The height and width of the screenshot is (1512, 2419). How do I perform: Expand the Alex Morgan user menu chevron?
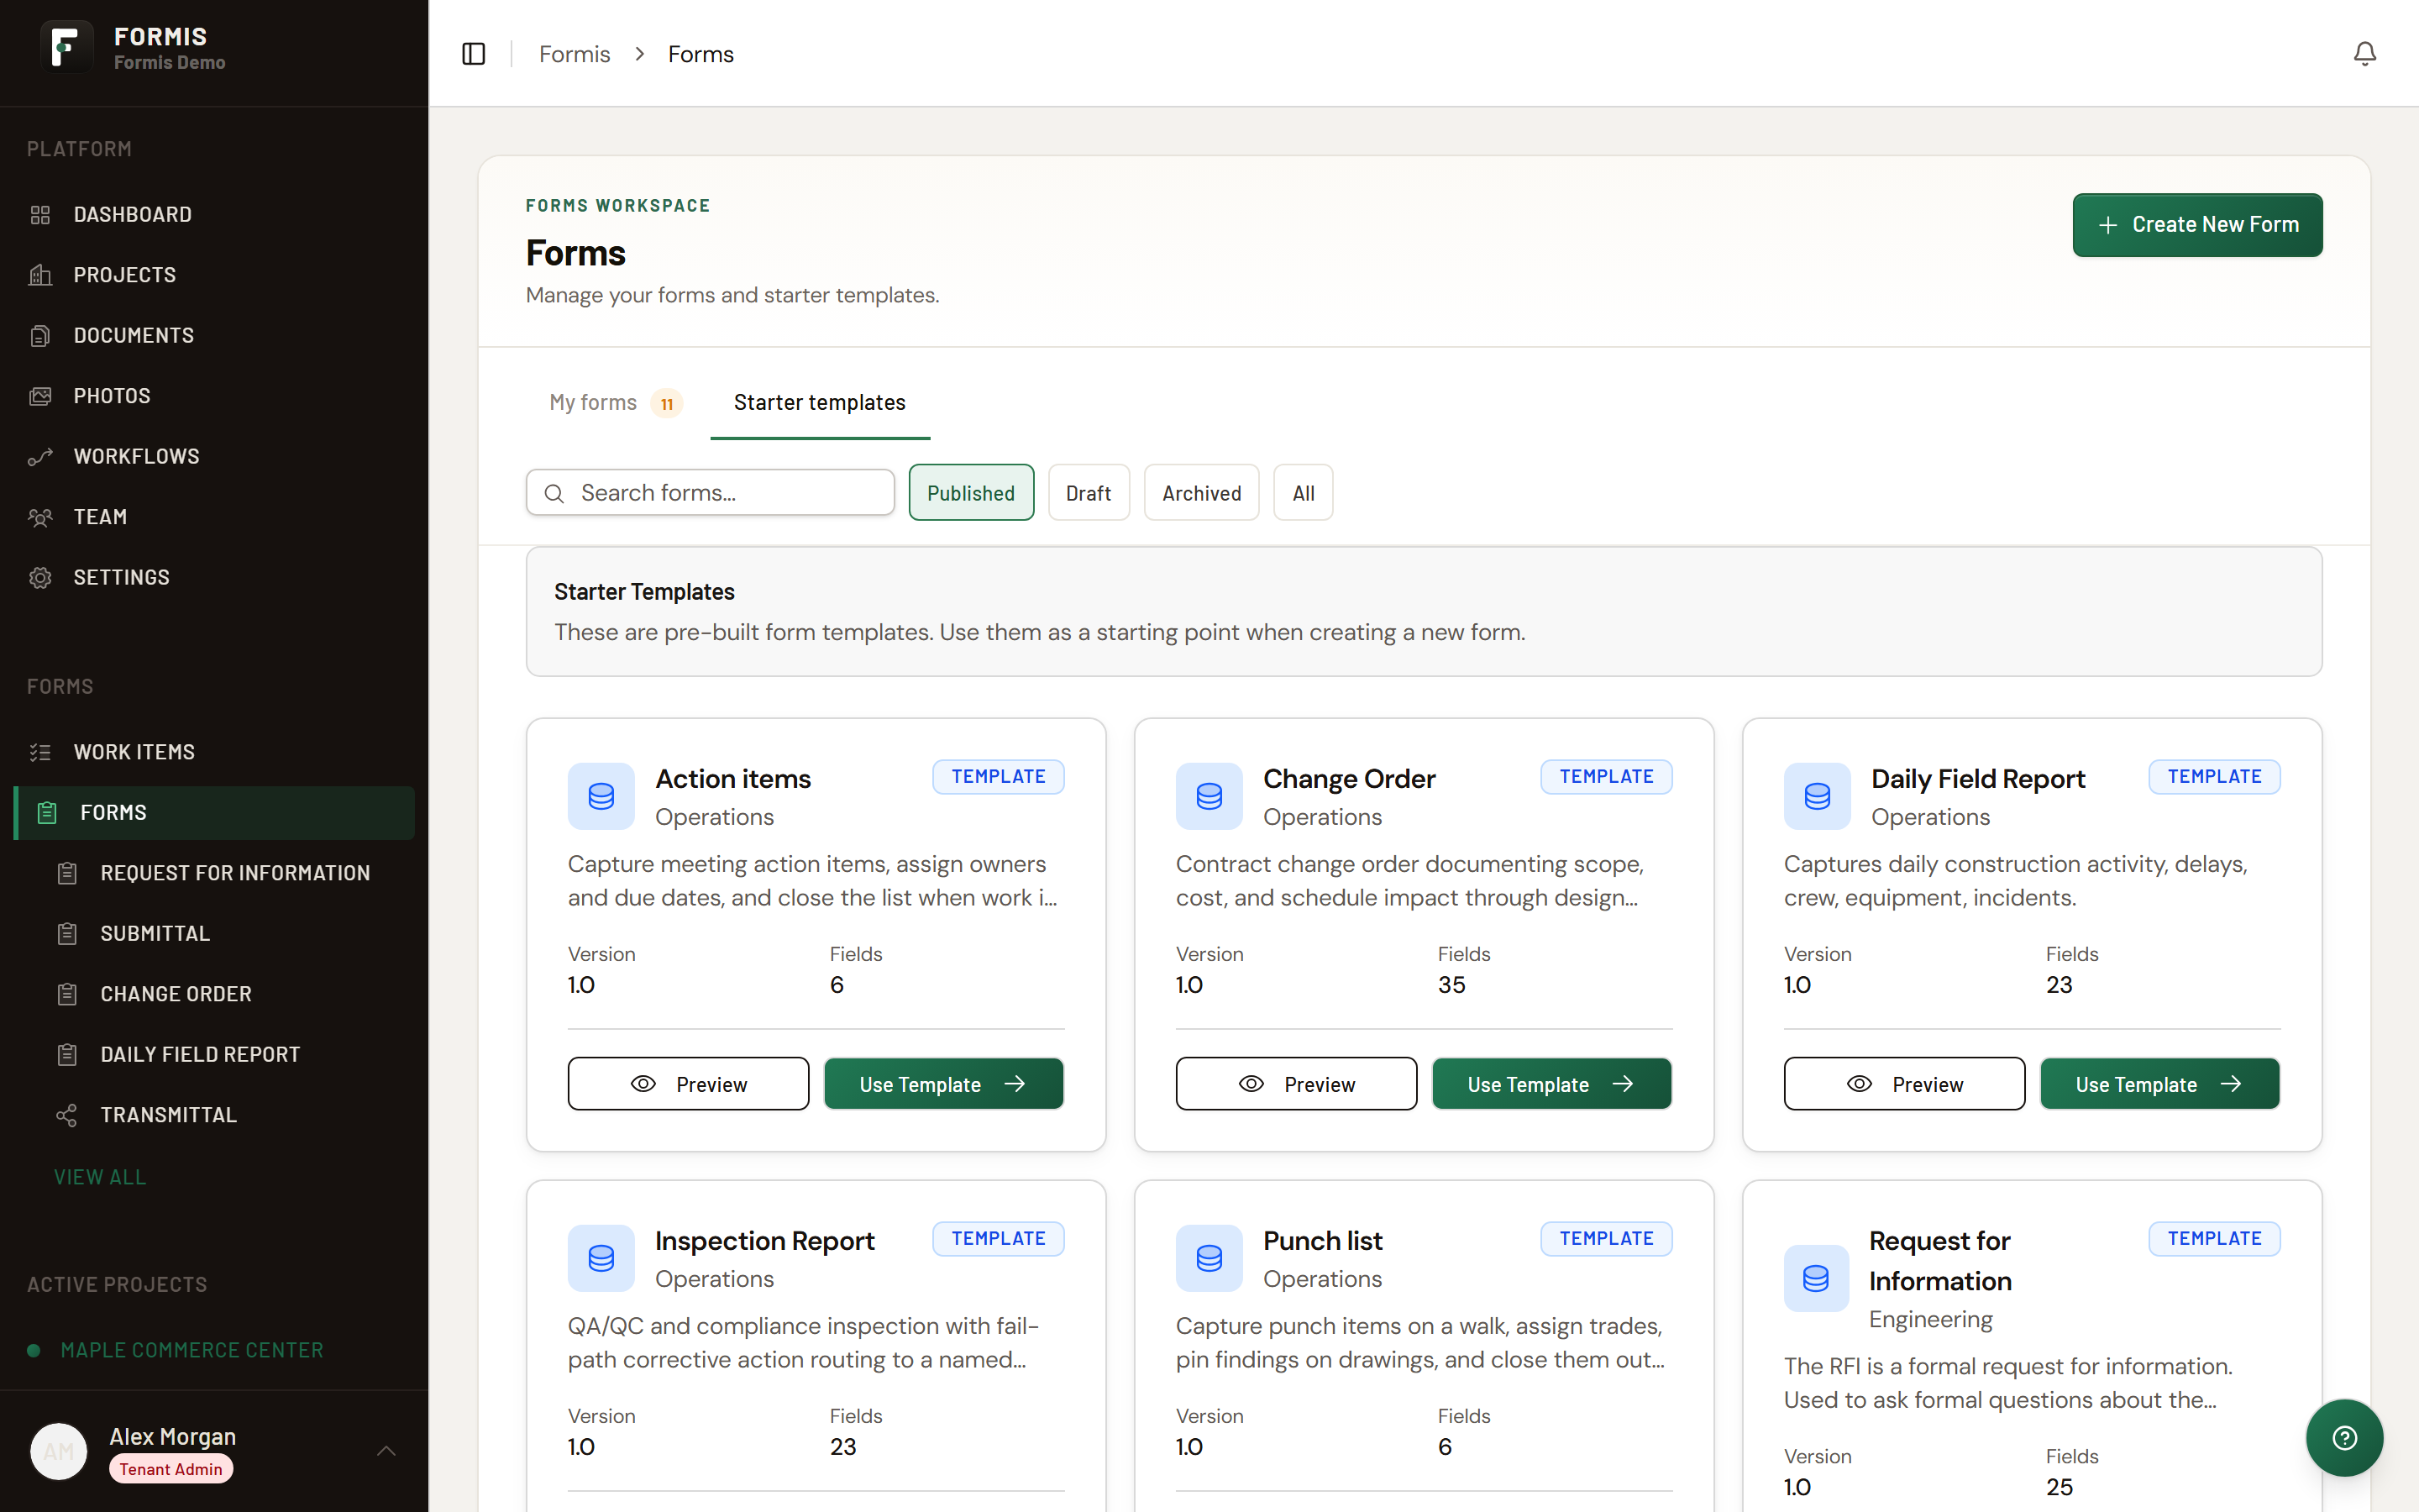(x=386, y=1451)
